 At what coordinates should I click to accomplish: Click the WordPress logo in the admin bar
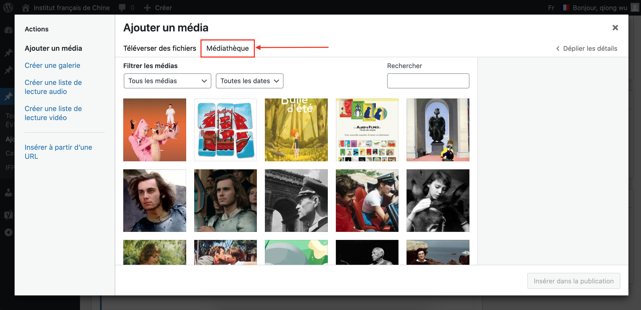tap(8, 8)
